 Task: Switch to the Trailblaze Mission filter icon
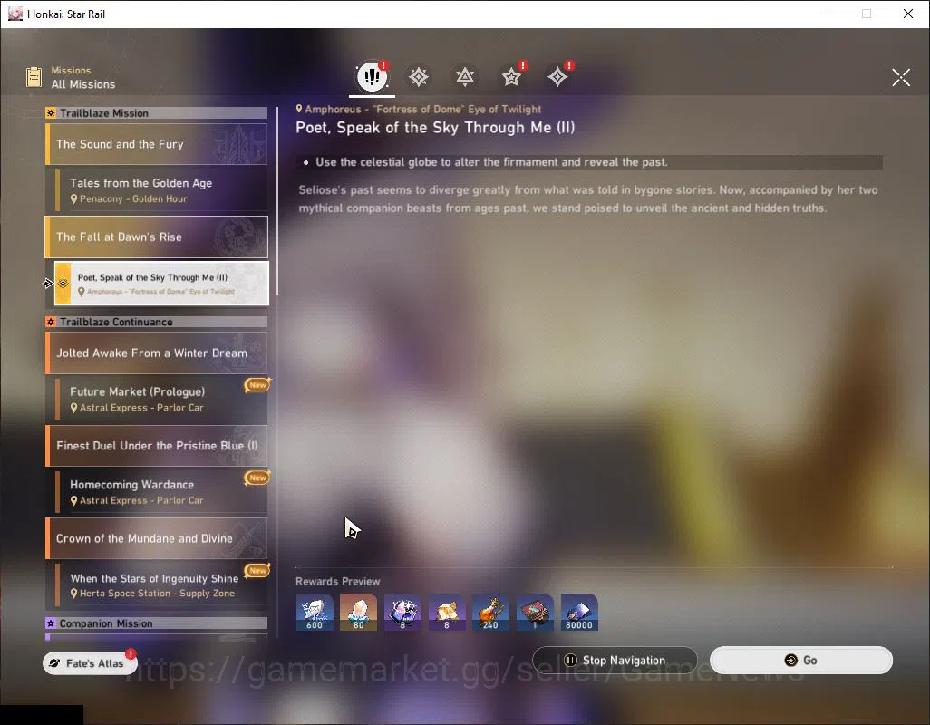click(x=419, y=76)
